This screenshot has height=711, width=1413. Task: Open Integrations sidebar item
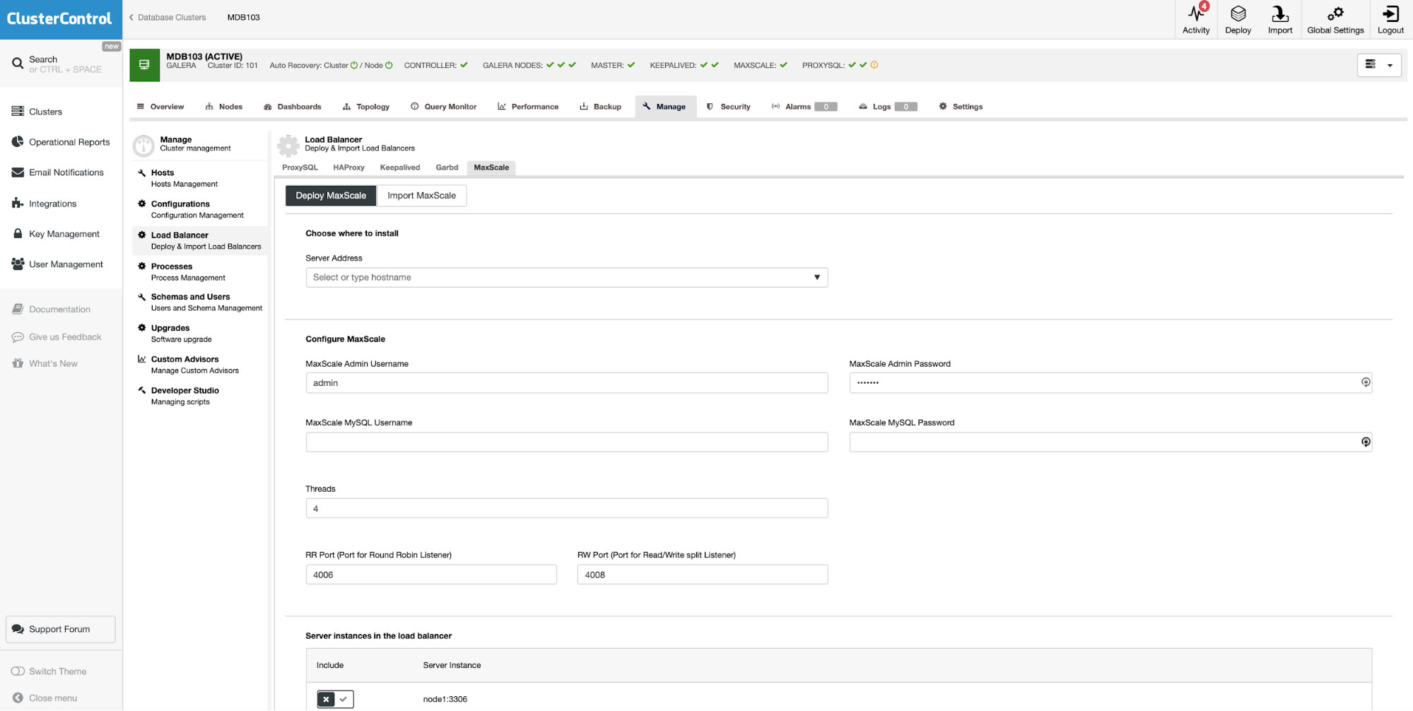pos(44,204)
